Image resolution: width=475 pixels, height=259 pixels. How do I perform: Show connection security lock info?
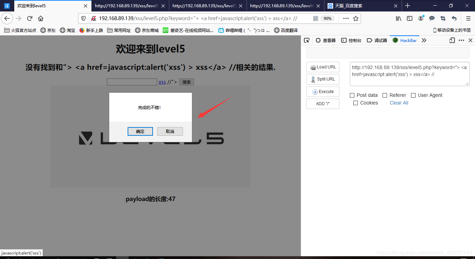(x=93, y=18)
